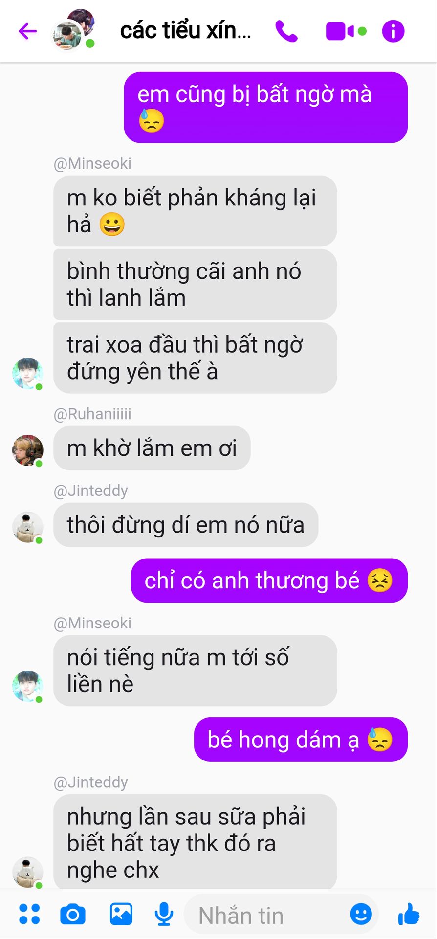This screenshot has width=437, height=939.
Task: Open the photo gallery picker
Action: [121, 914]
